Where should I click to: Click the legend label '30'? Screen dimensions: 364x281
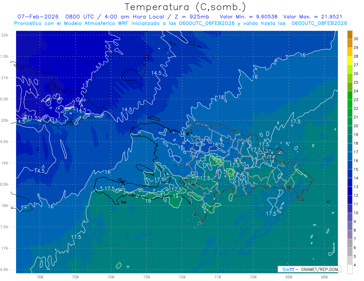[x=356, y=39]
